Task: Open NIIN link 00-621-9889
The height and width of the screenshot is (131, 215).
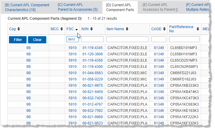Action: click(x=93, y=117)
